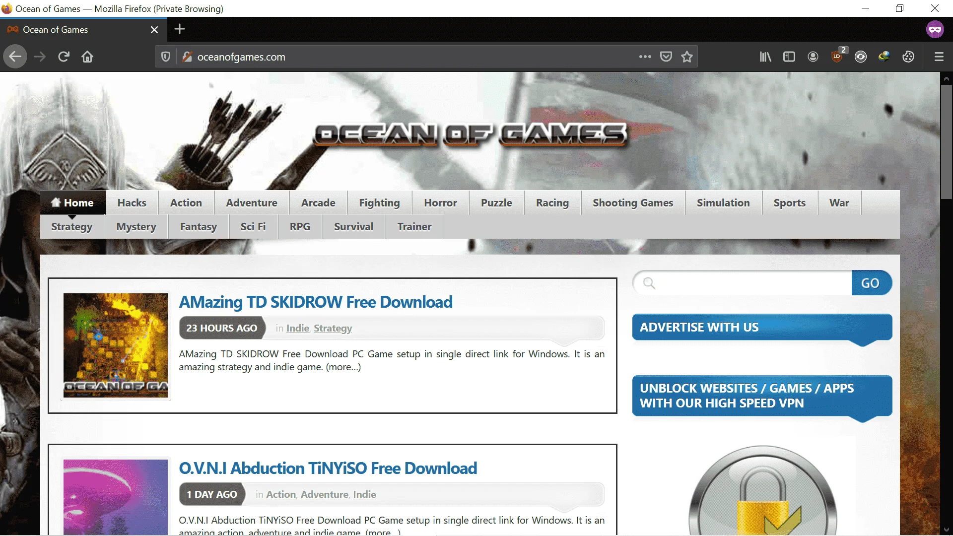Open the Strategy menu category
The image size is (953, 536).
72,226
